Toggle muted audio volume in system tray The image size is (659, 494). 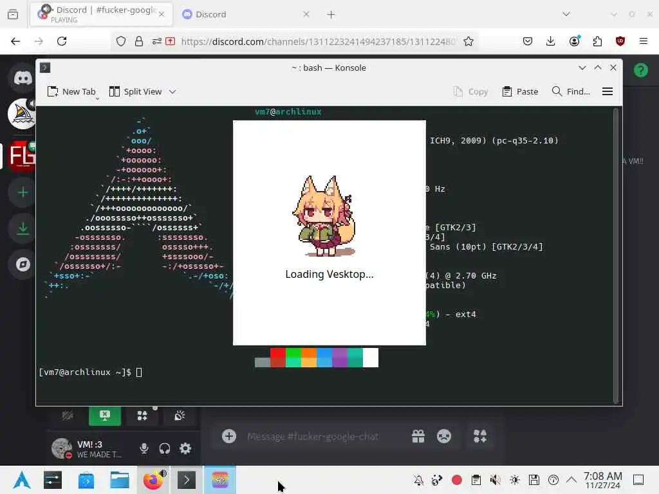(x=495, y=480)
